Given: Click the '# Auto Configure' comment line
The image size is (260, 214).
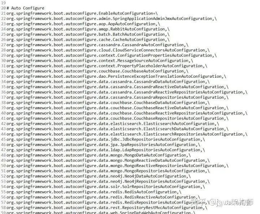Looking at the screenshot, I should click(25, 8).
